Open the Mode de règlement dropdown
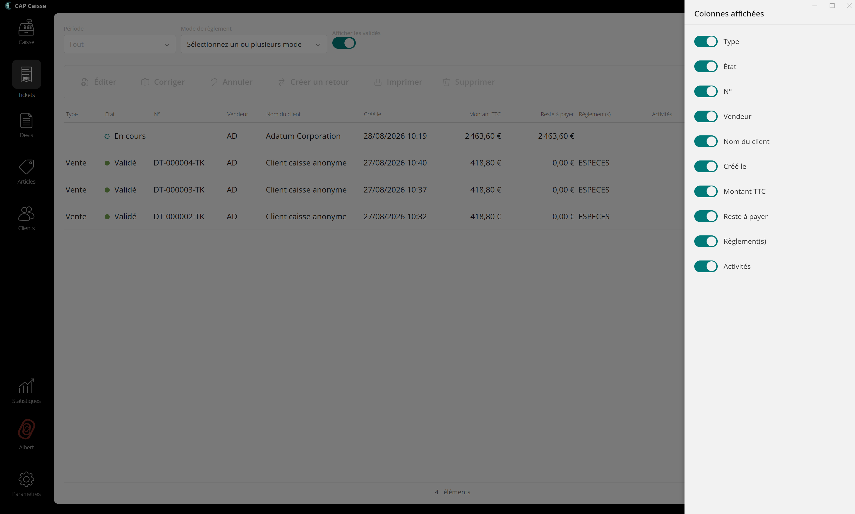855x514 pixels. 254,44
